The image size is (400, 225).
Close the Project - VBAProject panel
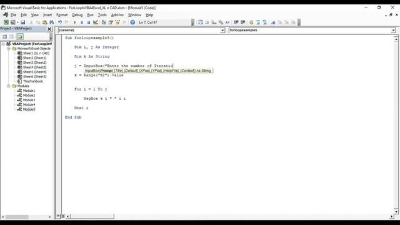click(49, 29)
